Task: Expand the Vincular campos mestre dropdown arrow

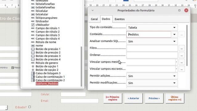Action: coord(176,62)
